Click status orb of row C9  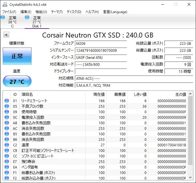7,150
